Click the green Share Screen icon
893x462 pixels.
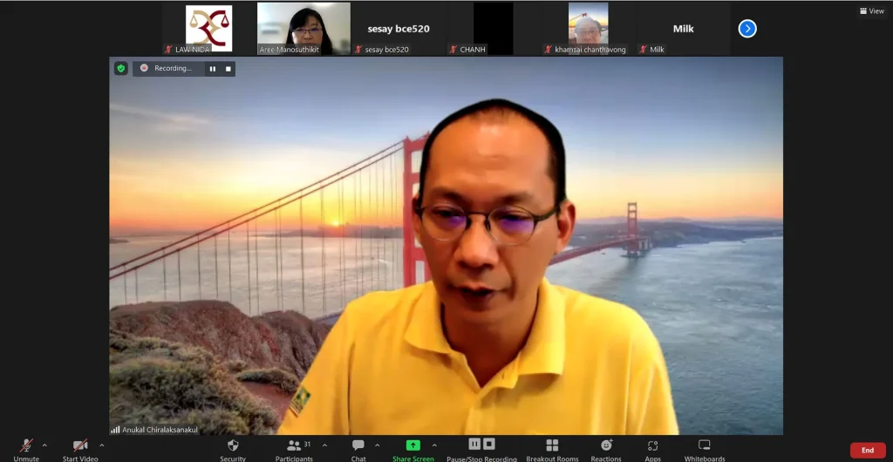[413, 445]
